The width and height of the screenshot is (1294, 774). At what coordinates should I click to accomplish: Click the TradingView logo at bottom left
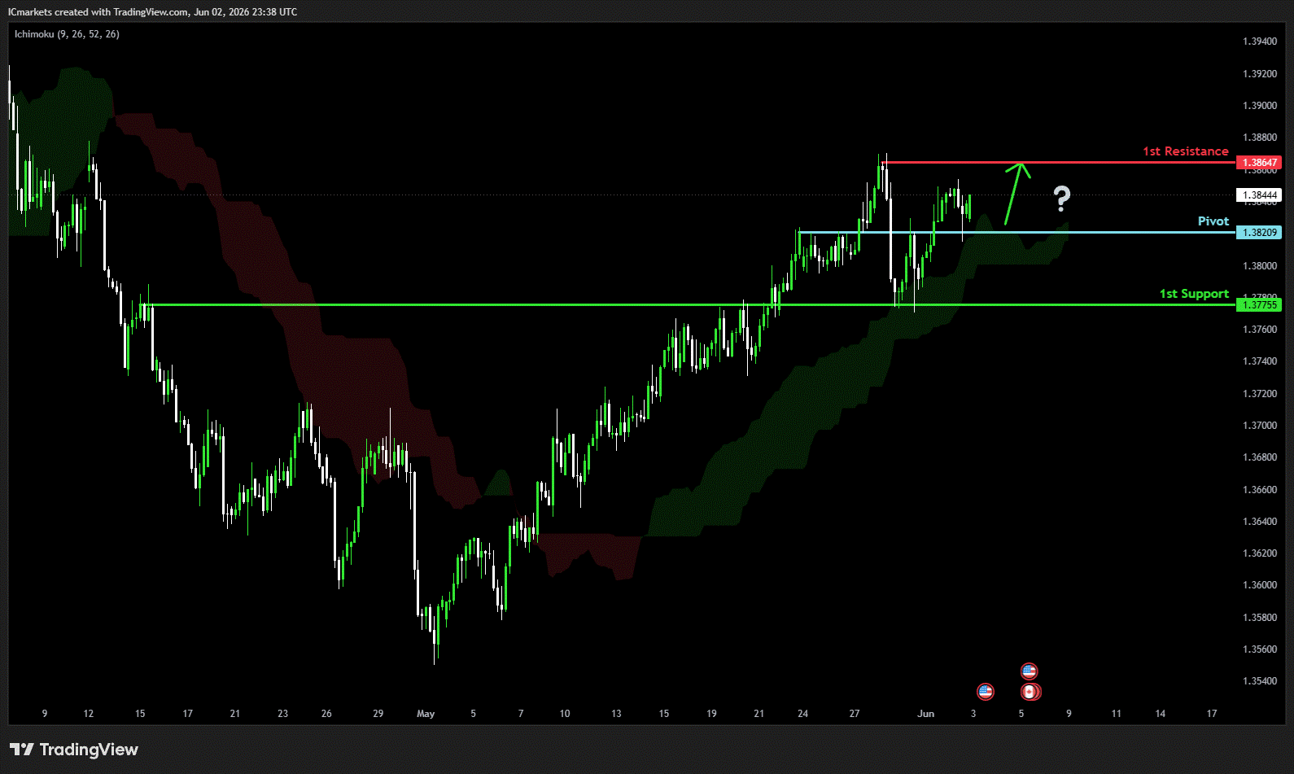(74, 750)
